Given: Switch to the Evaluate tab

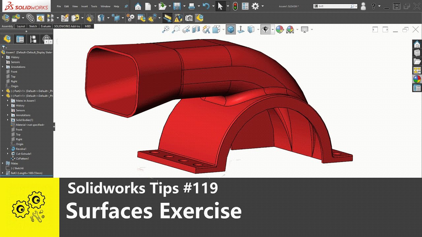Looking at the screenshot, I should click(46, 26).
